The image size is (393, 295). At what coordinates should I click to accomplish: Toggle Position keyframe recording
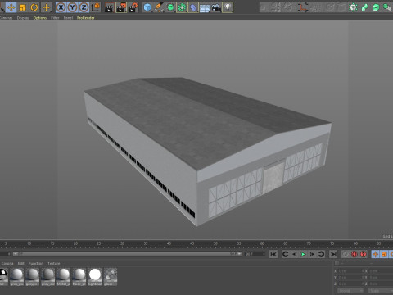375,254
